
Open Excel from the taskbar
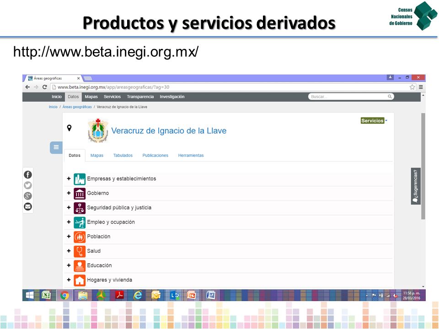(x=46, y=295)
